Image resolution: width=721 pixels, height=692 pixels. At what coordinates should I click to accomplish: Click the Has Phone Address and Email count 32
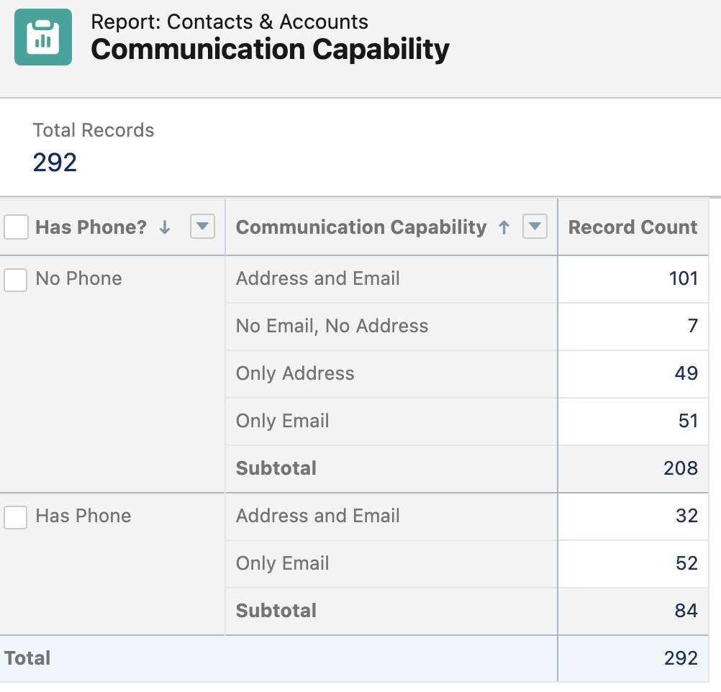[x=686, y=516]
